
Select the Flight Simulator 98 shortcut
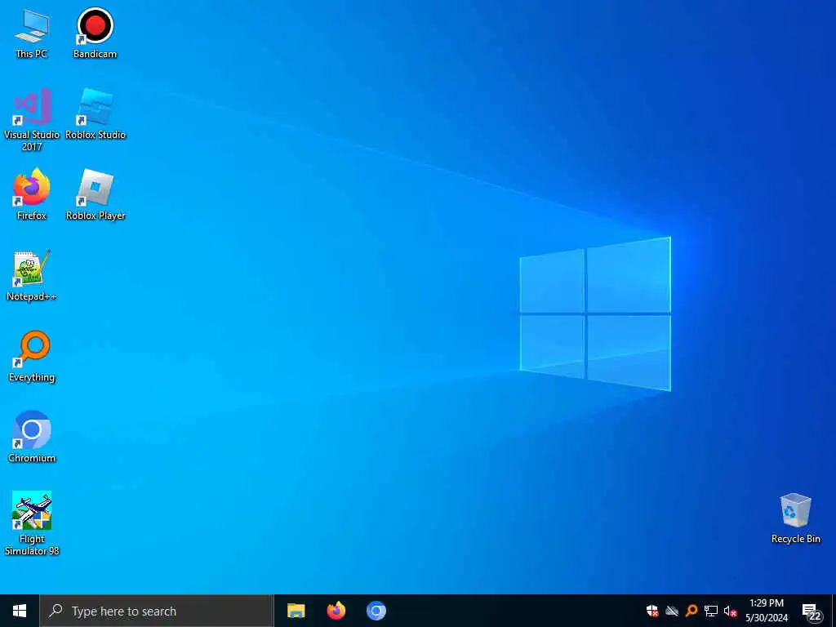[x=32, y=523]
